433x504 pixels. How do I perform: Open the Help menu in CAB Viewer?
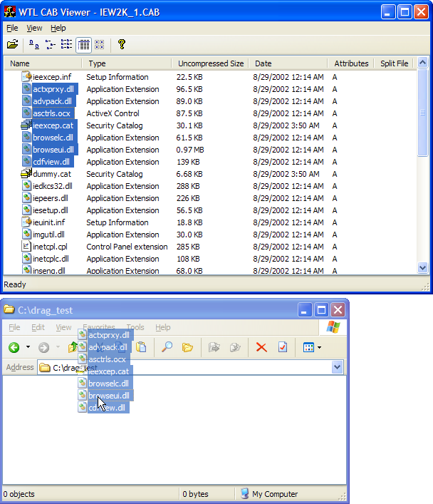58,29
